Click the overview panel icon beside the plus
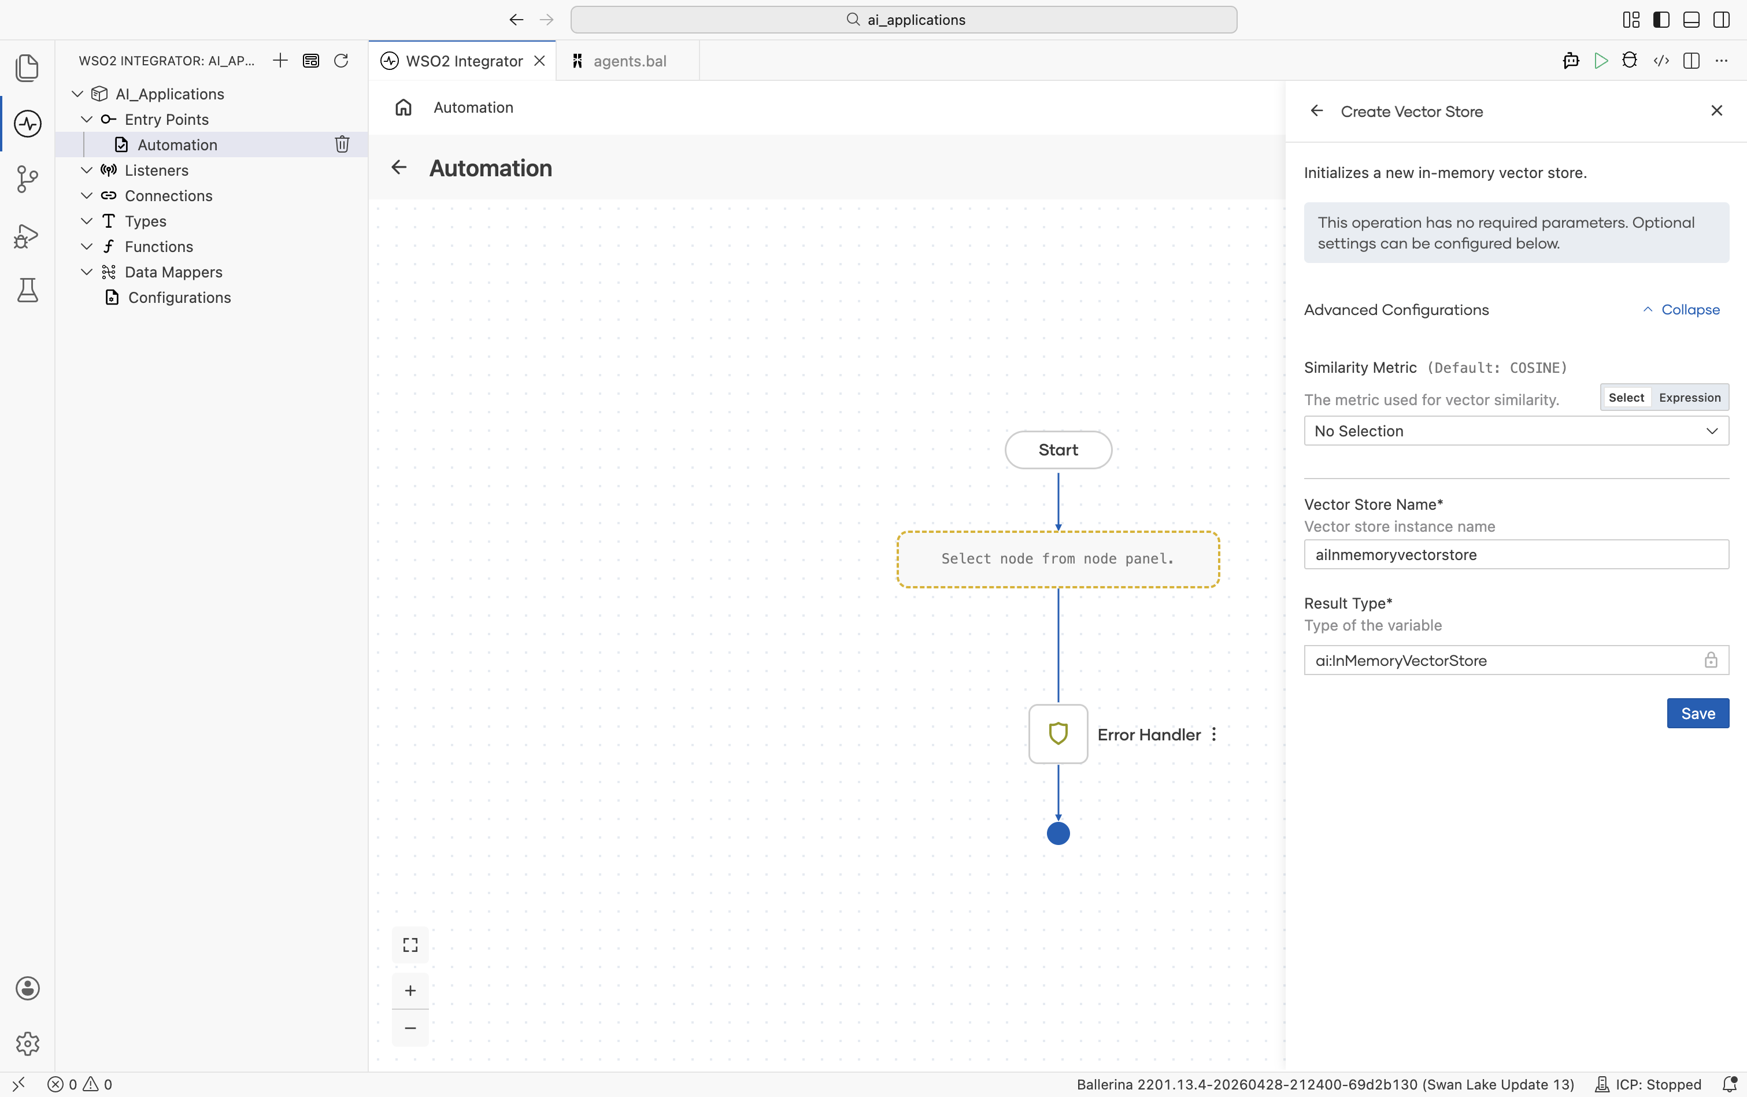The width and height of the screenshot is (1747, 1097). coord(310,60)
